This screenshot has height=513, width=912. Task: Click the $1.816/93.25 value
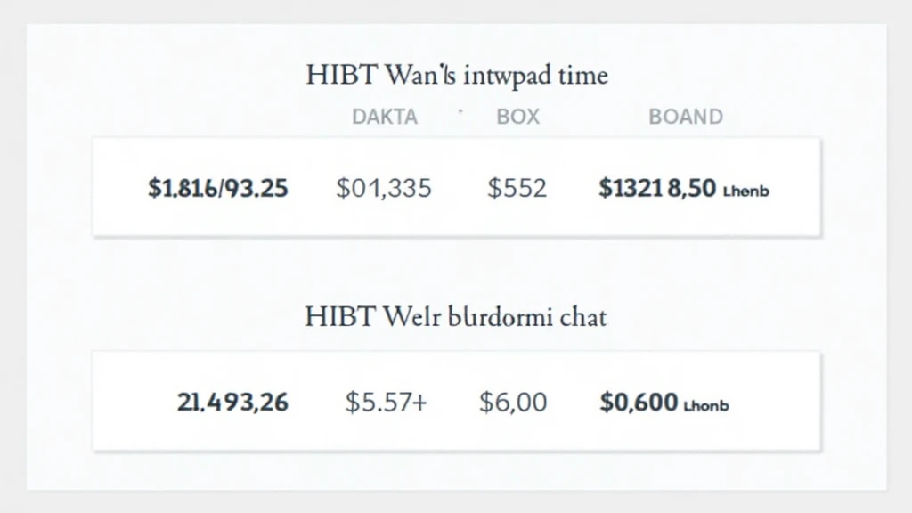tap(217, 188)
